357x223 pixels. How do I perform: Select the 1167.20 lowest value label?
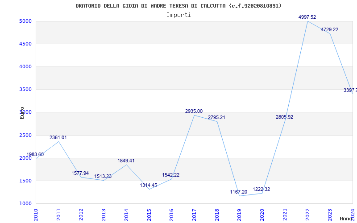tap(238, 192)
